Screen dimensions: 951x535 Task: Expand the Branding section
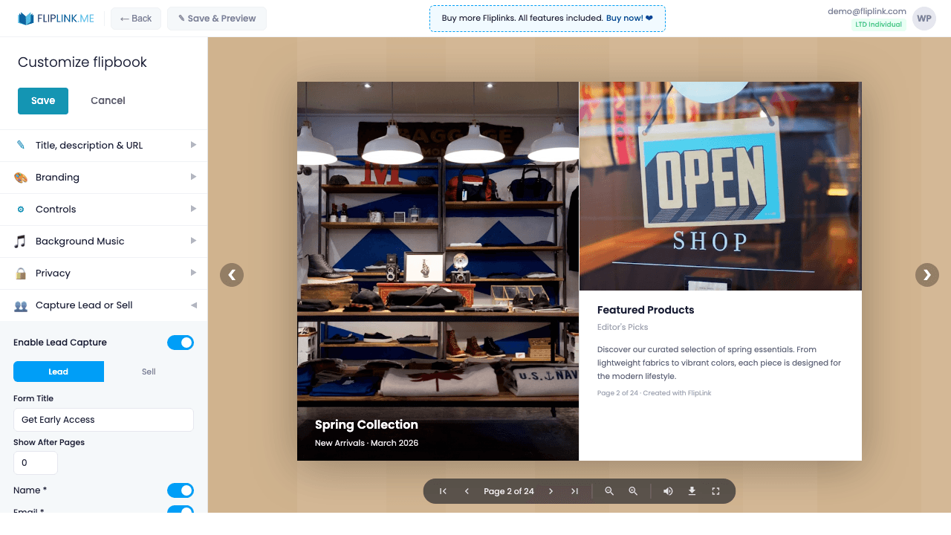(103, 177)
